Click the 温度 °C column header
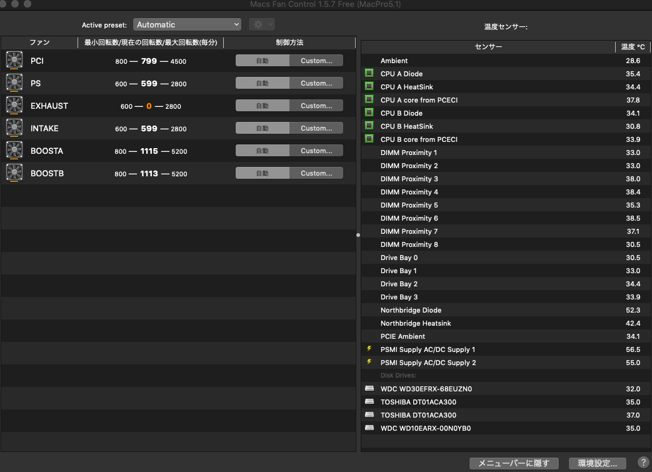 pos(633,47)
